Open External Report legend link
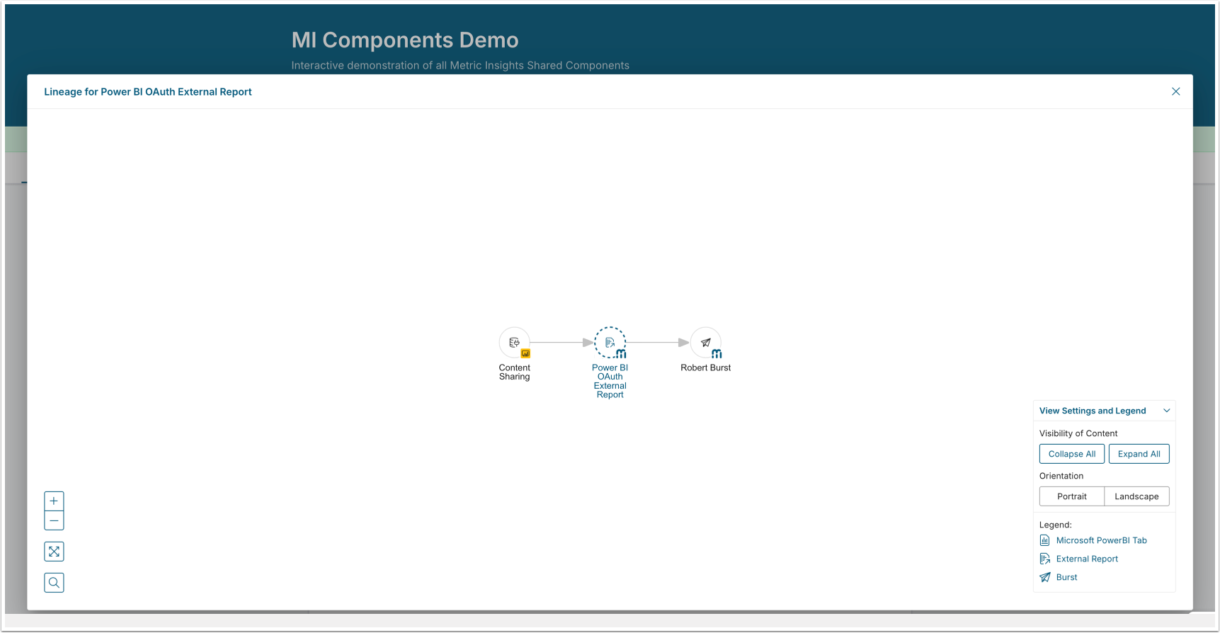This screenshot has width=1220, height=633. point(1087,559)
